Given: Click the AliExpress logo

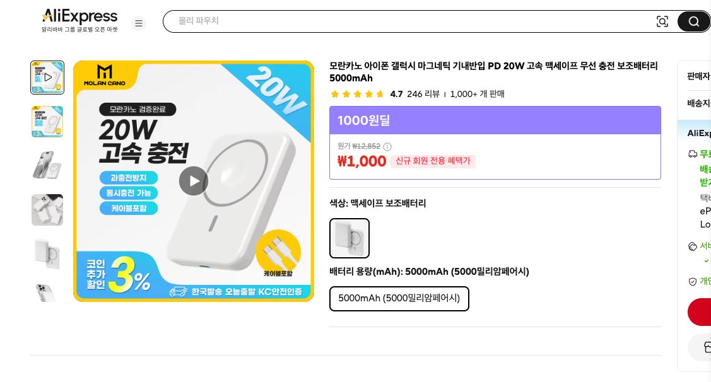Looking at the screenshot, I should 79,17.
